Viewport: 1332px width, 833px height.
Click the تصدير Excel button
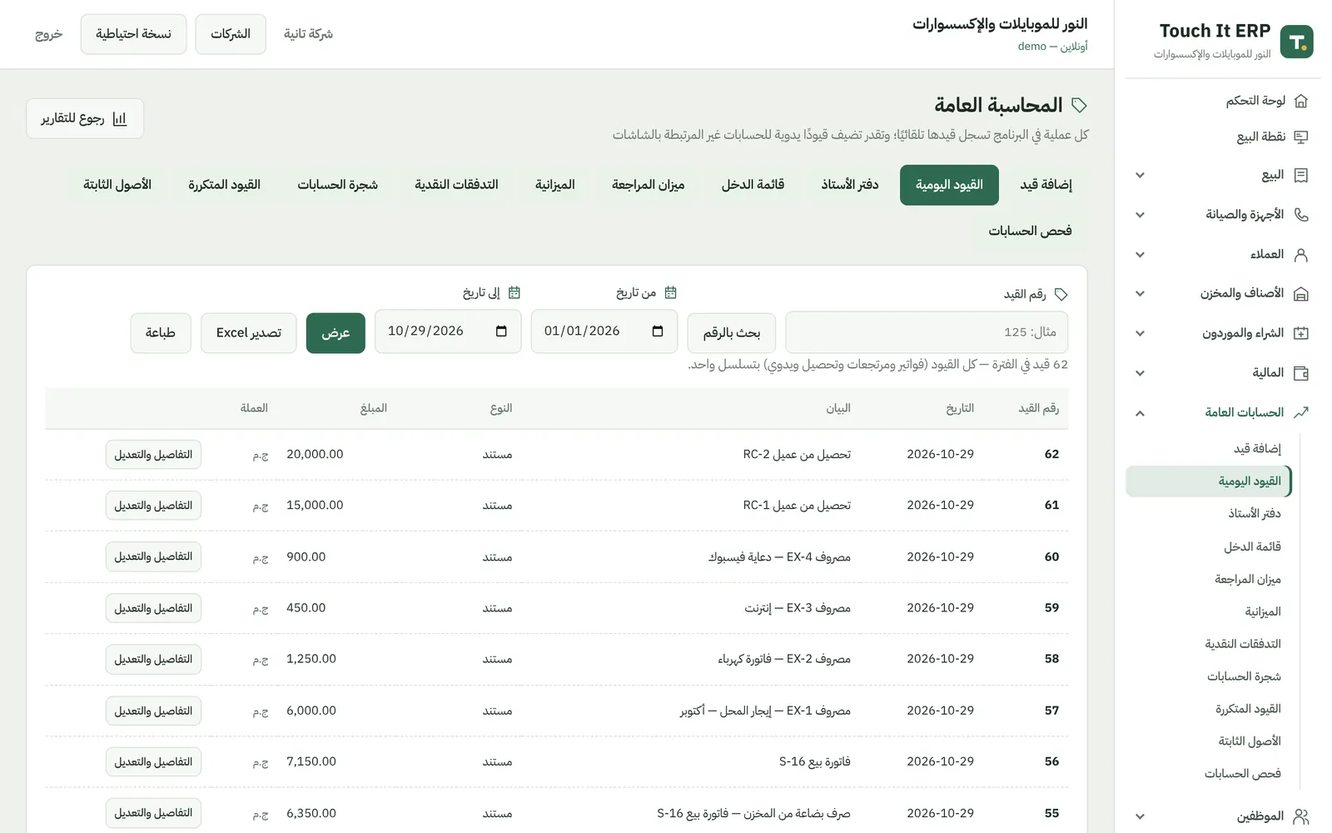(x=249, y=333)
